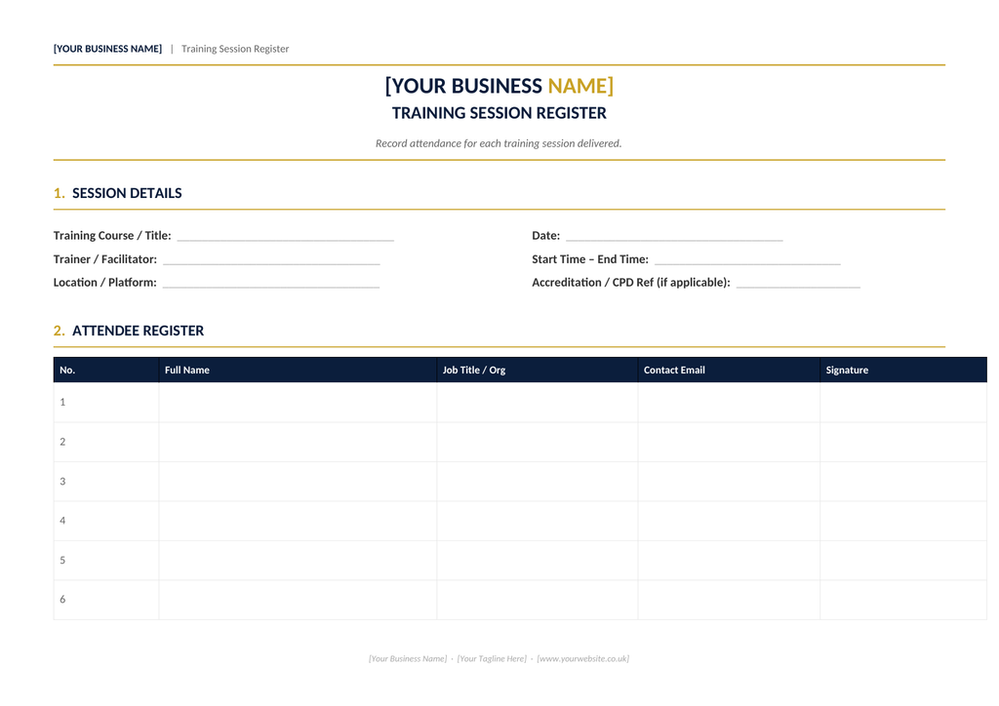Screen dimensions: 999x706
Task: Click the '1. SESSION DETAILS' section heading
Action: [x=118, y=193]
